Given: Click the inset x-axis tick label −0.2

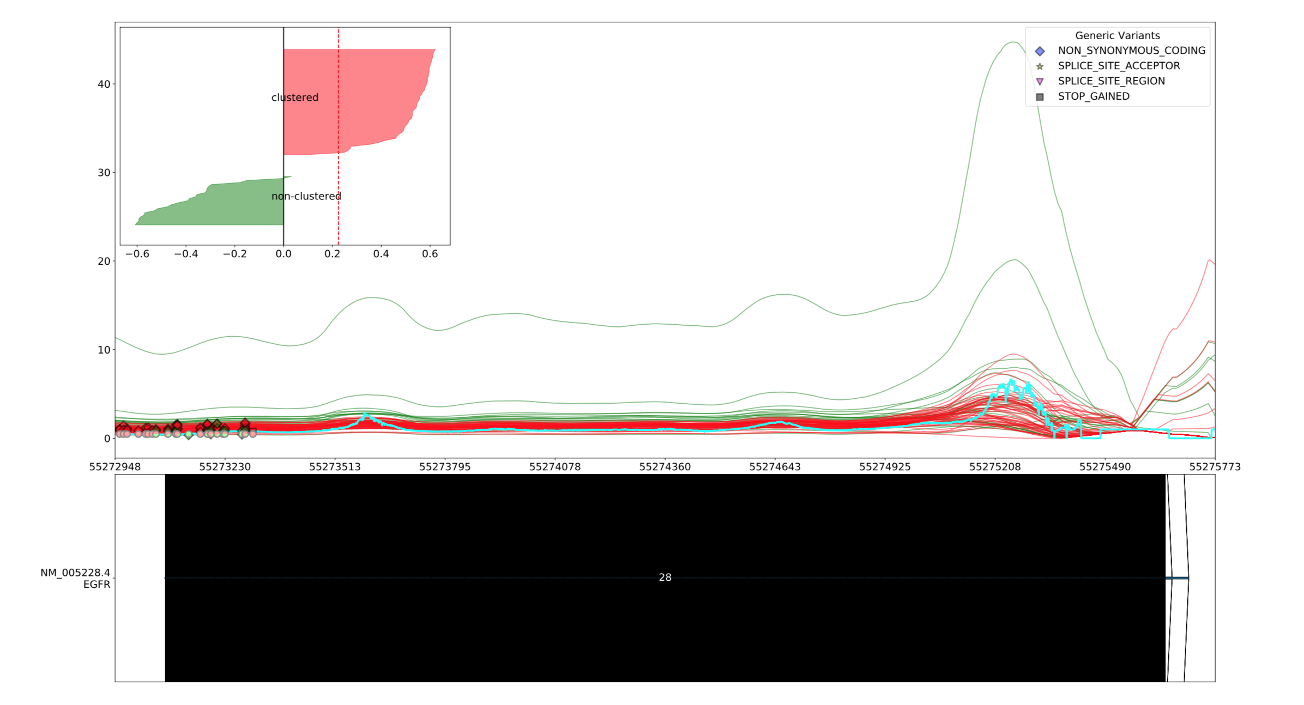Looking at the screenshot, I should [x=234, y=254].
